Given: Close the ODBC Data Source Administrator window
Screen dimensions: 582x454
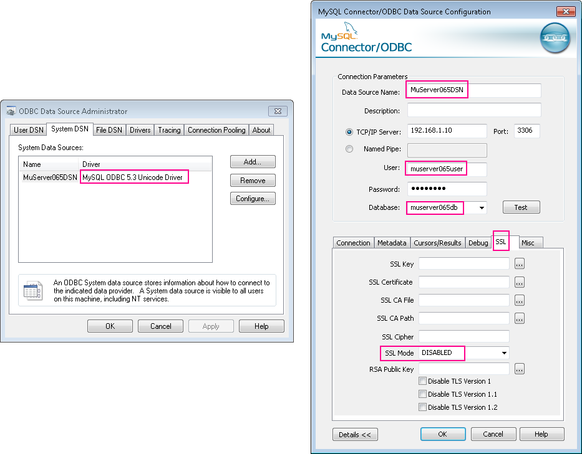Looking at the screenshot, I should point(278,111).
